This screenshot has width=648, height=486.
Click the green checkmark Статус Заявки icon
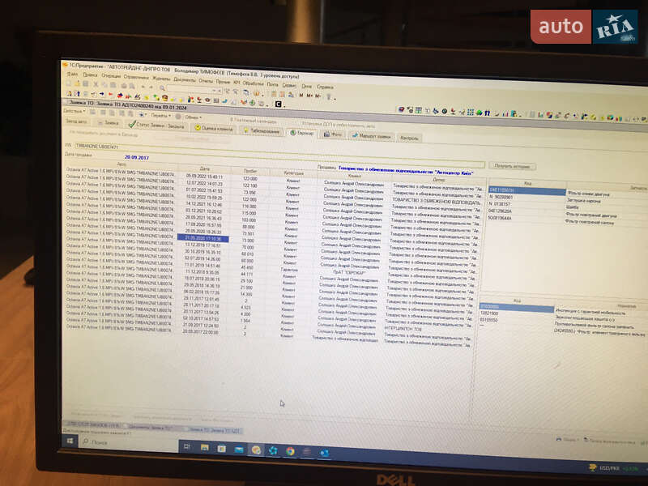click(130, 125)
